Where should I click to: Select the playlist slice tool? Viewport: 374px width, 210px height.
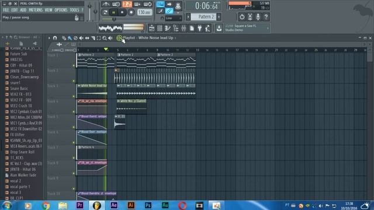coord(93,38)
